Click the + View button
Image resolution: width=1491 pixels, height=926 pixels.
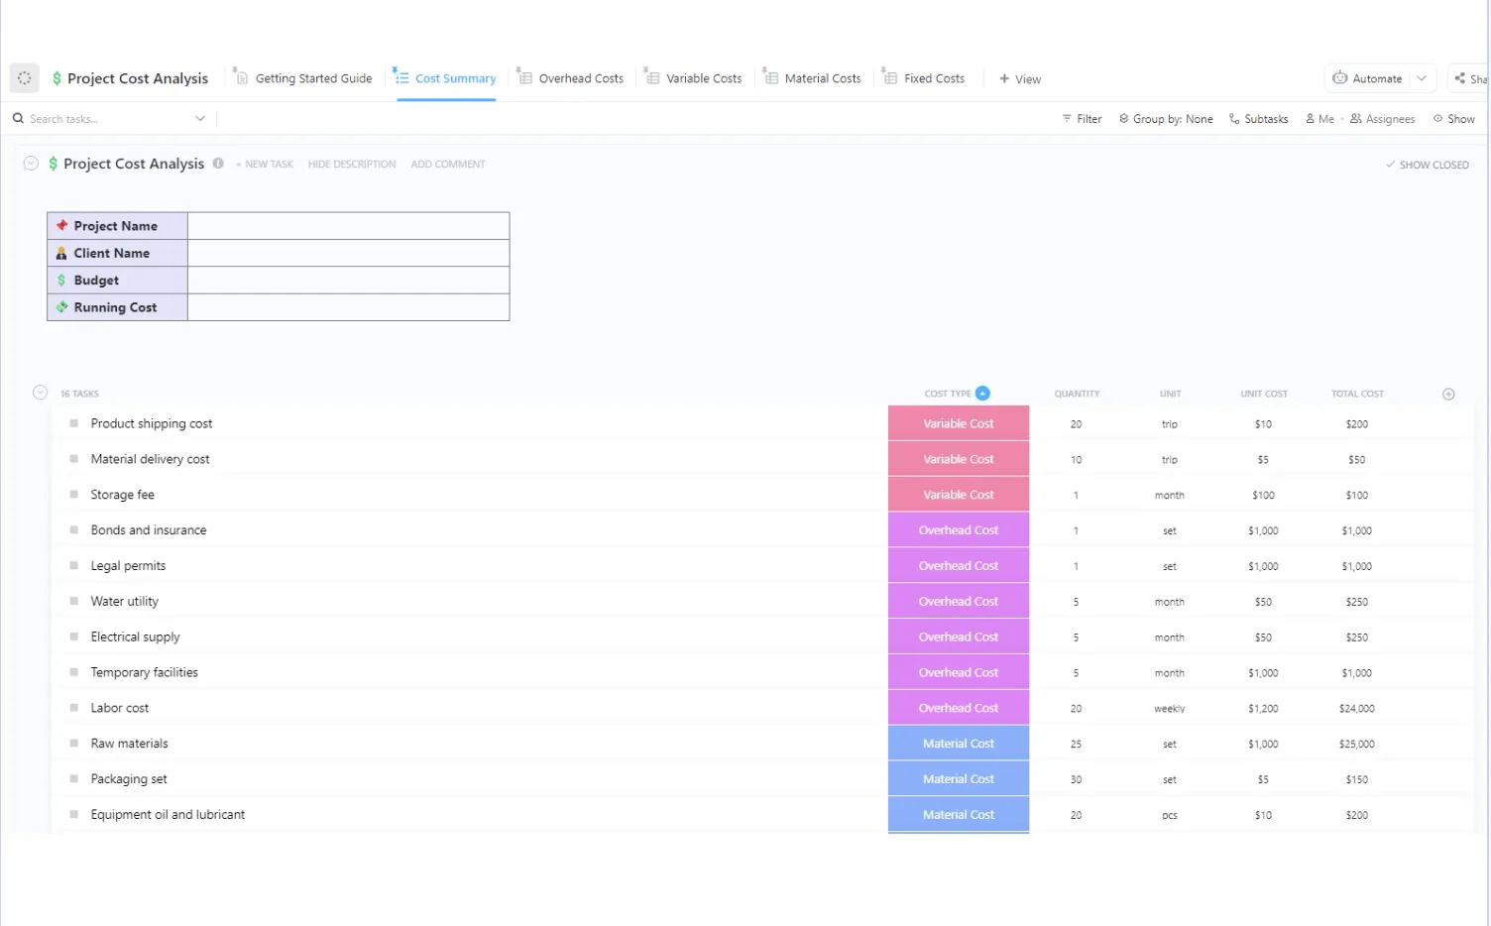pyautogui.click(x=1020, y=79)
